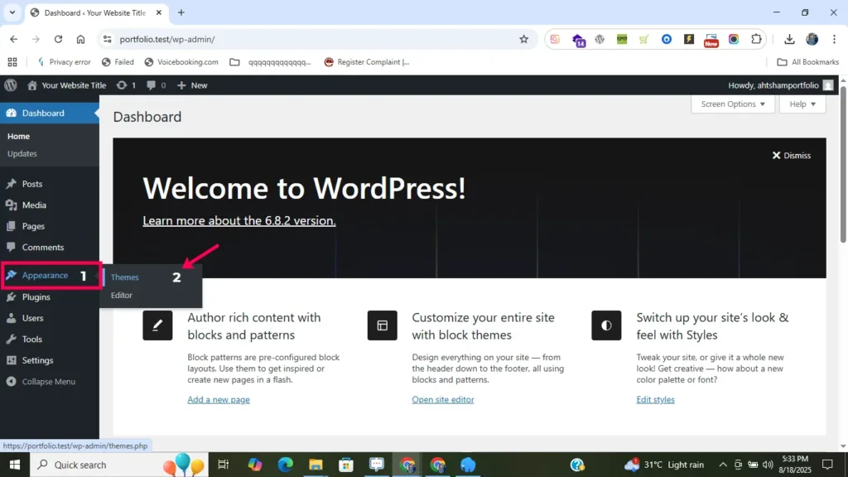This screenshot has height=477, width=848.
Task: Open the site editor link
Action: (x=443, y=400)
